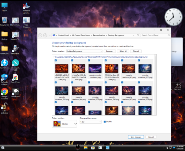Open Microsoft Store taskbar icon
185x151 pixels.
93,148
